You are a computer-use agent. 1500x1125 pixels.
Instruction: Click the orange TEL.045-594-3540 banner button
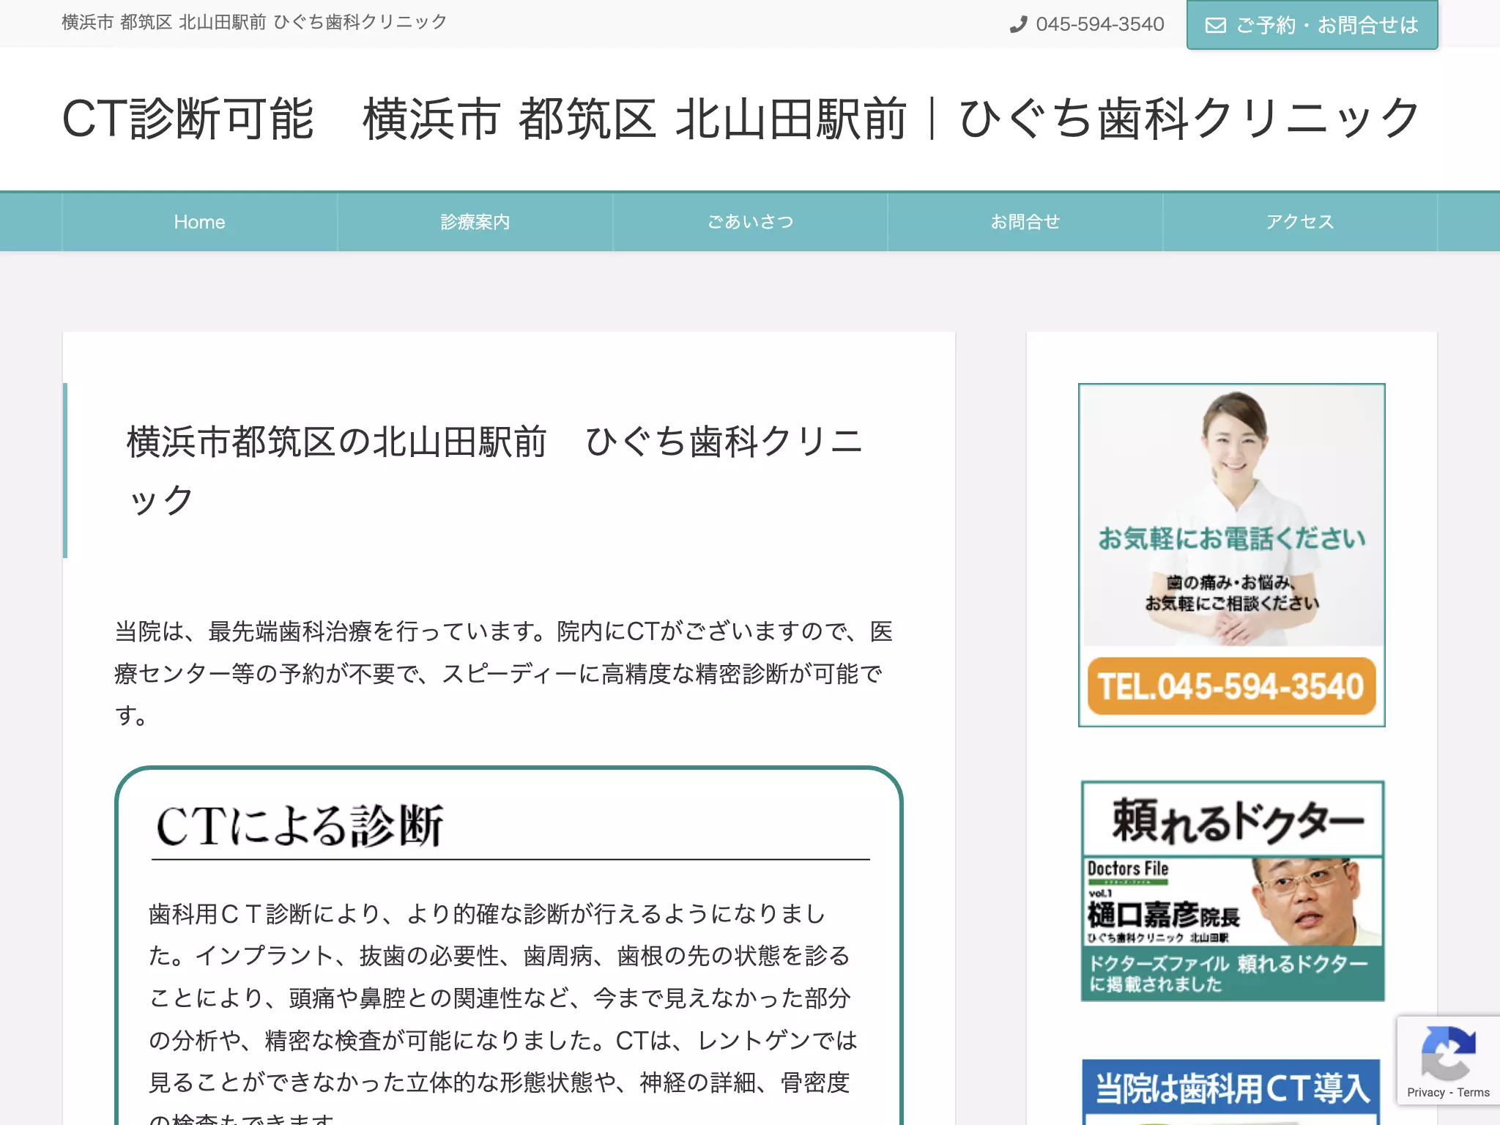coord(1231,686)
